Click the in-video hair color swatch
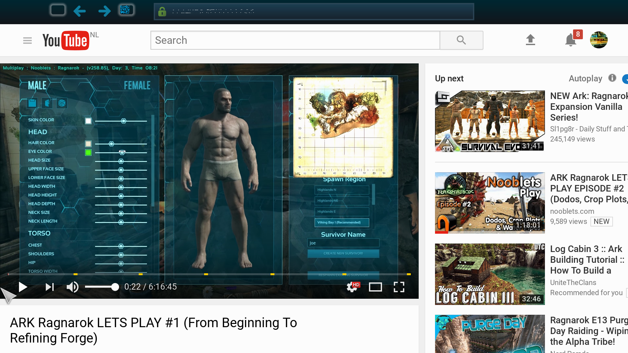This screenshot has height=353, width=628. (88, 144)
